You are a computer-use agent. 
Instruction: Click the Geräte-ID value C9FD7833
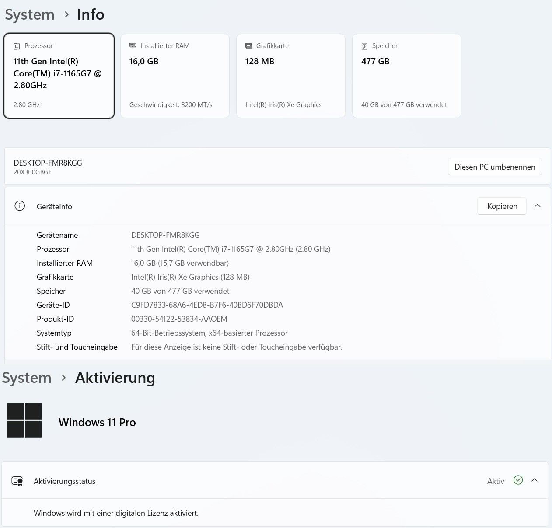point(207,305)
